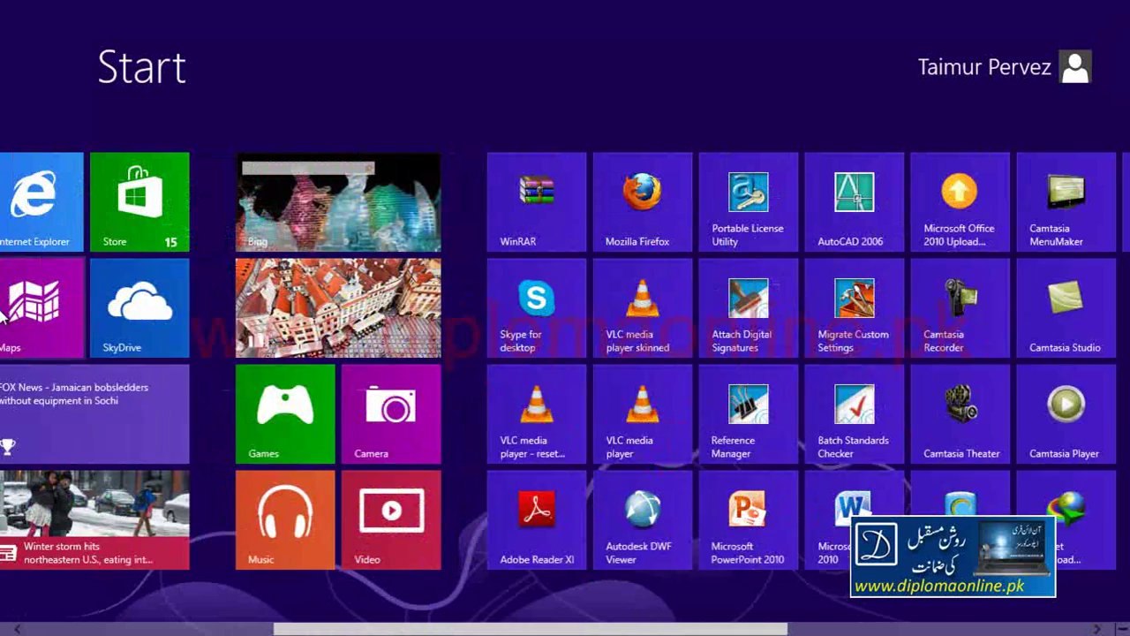1130x636 pixels.
Task: Open the VLC media player reset tile
Action: pos(537,414)
